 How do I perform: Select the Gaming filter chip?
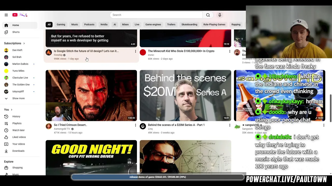pos(61,25)
